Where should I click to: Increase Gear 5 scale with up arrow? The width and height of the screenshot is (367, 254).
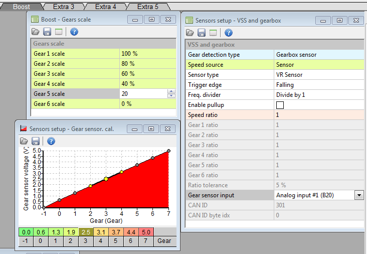coord(171,92)
